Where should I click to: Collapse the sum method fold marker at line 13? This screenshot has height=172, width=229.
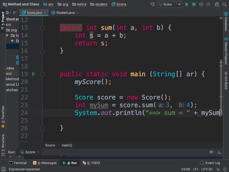[x=43, y=28]
